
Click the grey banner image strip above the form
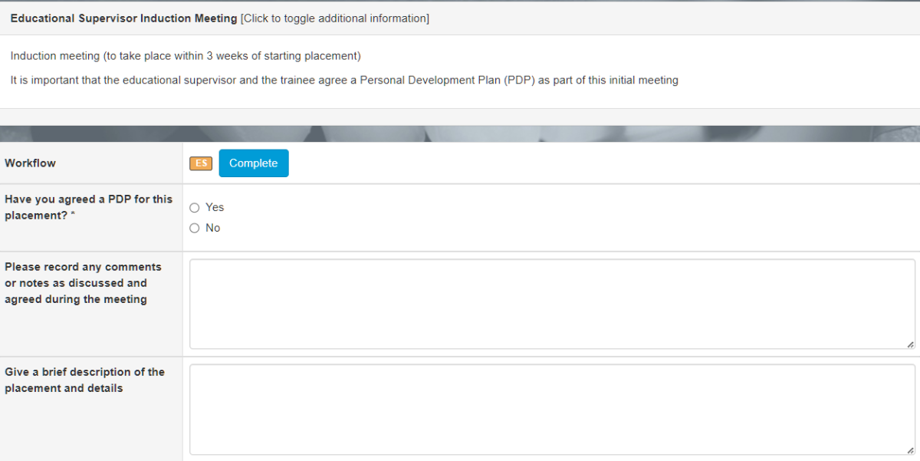pyautogui.click(x=460, y=133)
